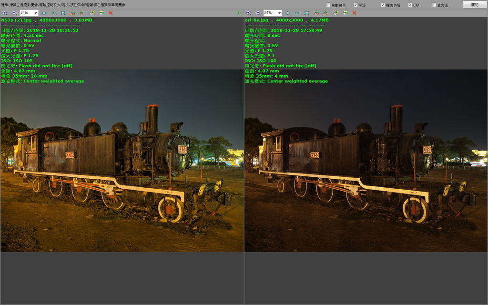Click move-to-folder icon in left panel
This screenshot has width=488, height=305.
[102, 13]
